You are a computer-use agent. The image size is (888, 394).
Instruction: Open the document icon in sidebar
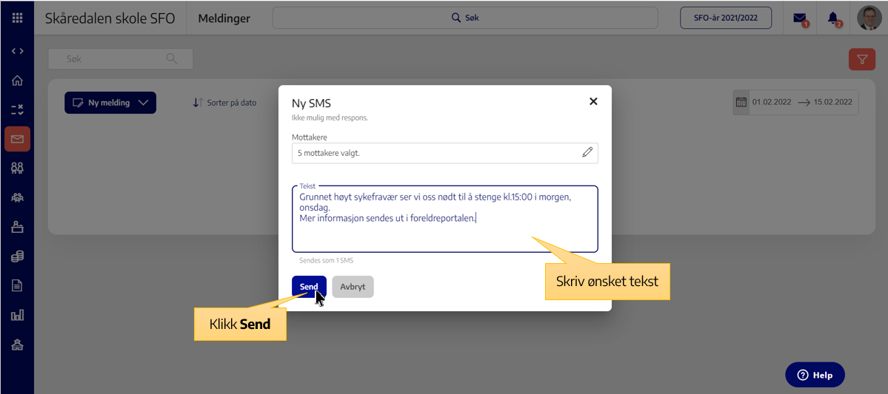point(17,285)
